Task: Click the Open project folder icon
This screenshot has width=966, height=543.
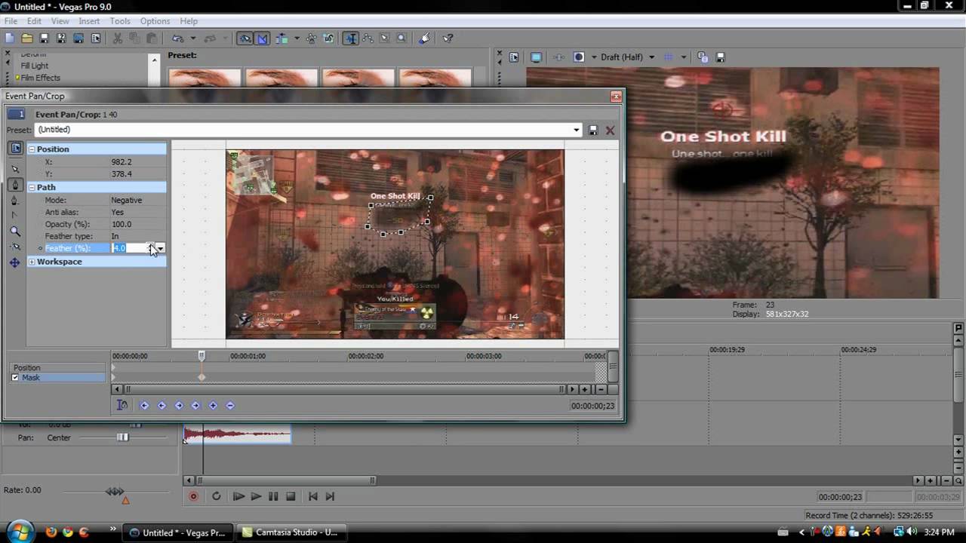Action: coord(27,38)
